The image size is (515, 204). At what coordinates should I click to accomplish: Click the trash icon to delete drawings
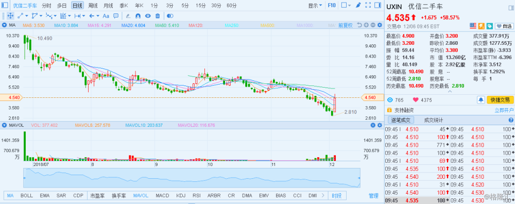click(158, 16)
